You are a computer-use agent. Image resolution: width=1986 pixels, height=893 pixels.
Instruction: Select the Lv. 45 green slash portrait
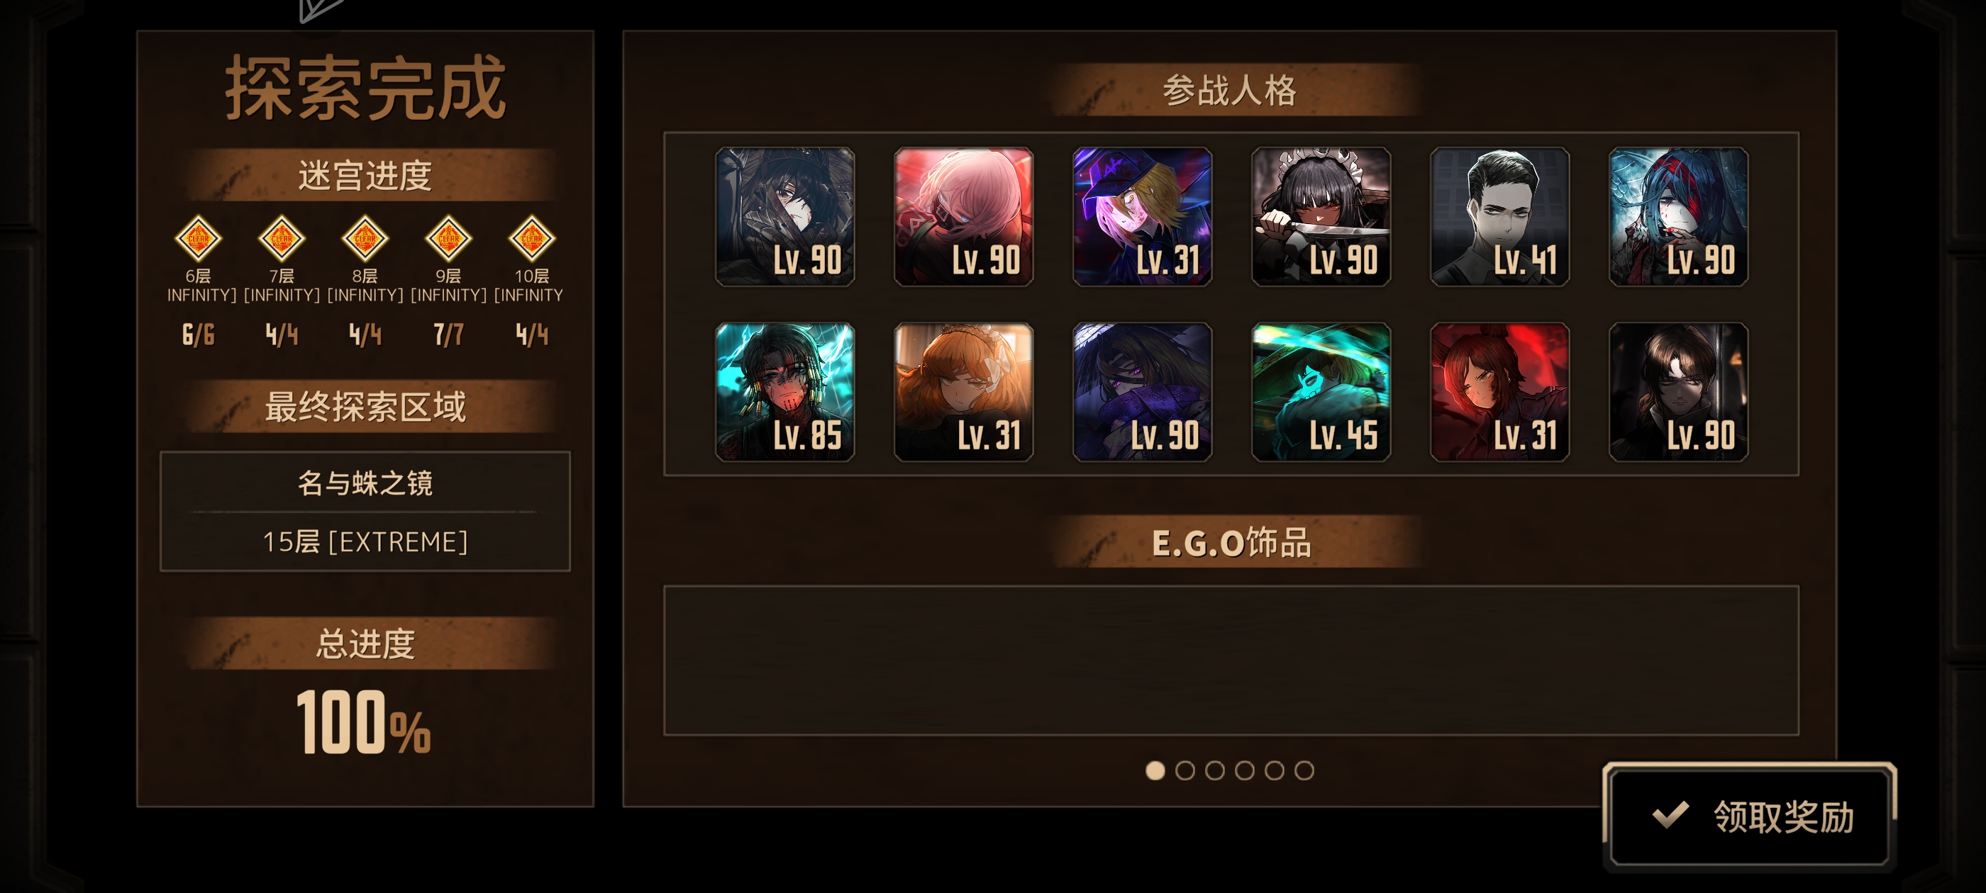point(1321,391)
